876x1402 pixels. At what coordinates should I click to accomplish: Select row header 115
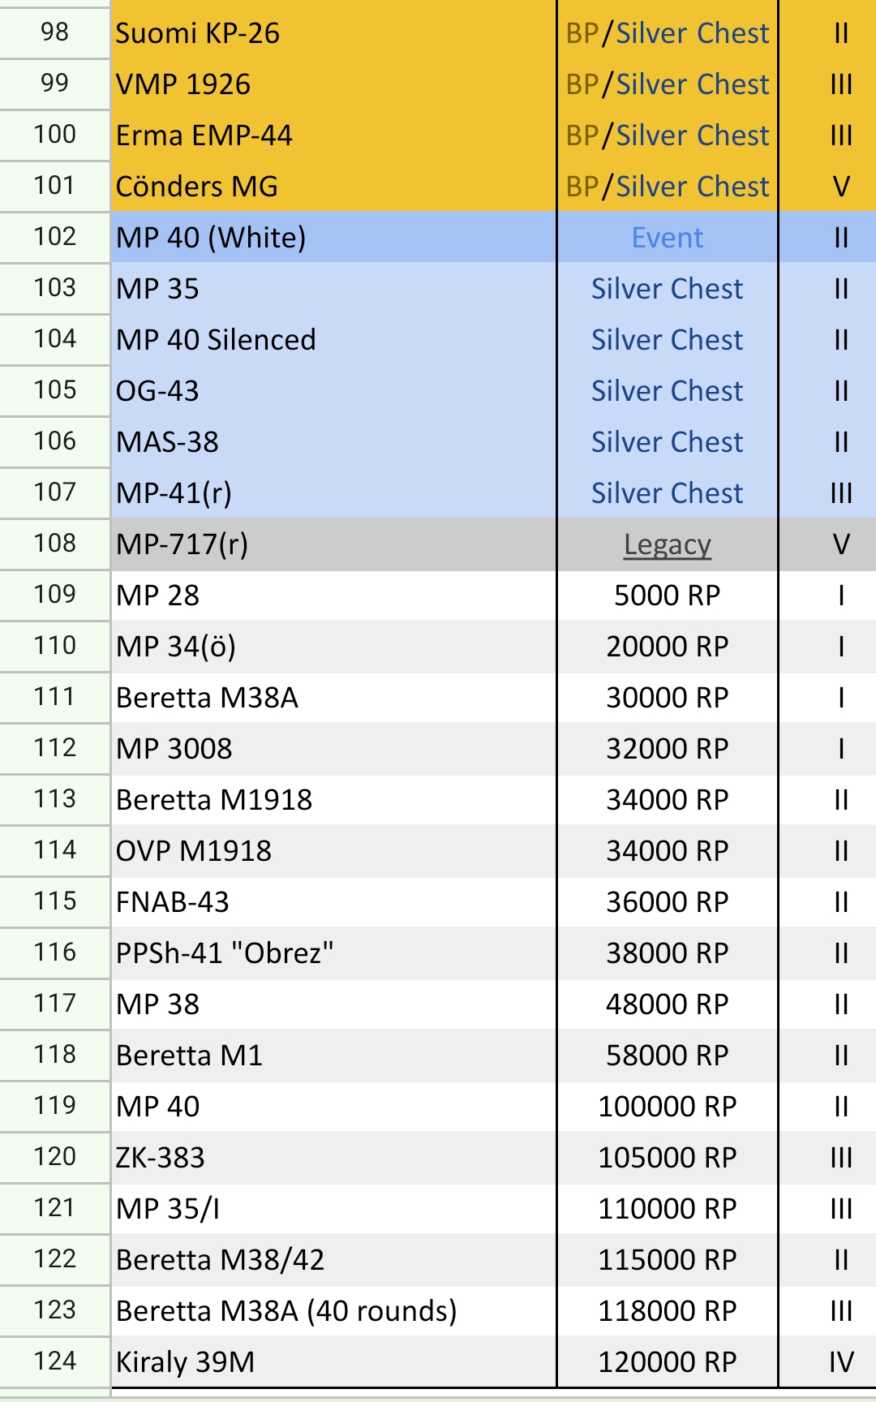point(54,901)
